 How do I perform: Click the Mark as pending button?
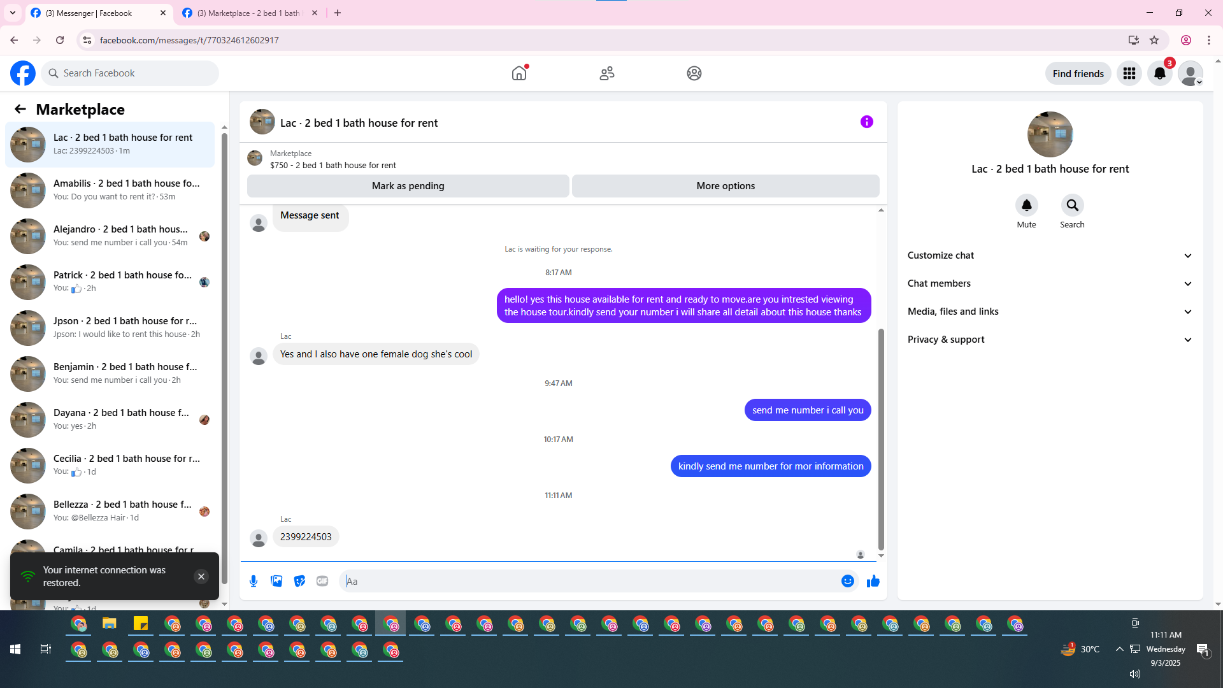[x=408, y=186]
